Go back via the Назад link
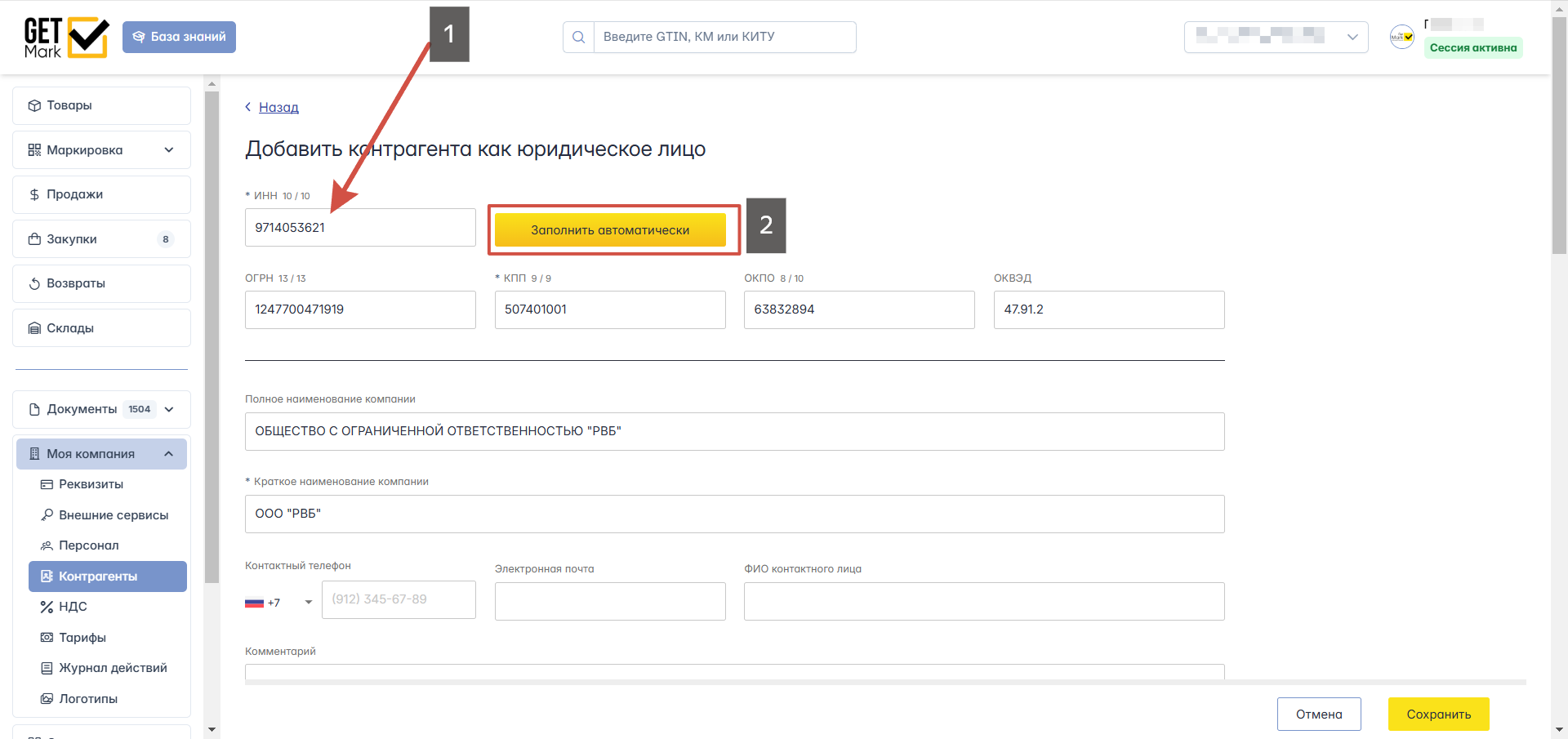The height and width of the screenshot is (739, 1568). click(278, 107)
